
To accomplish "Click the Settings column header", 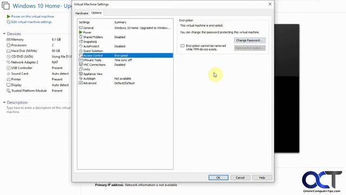I will (x=84, y=22).
